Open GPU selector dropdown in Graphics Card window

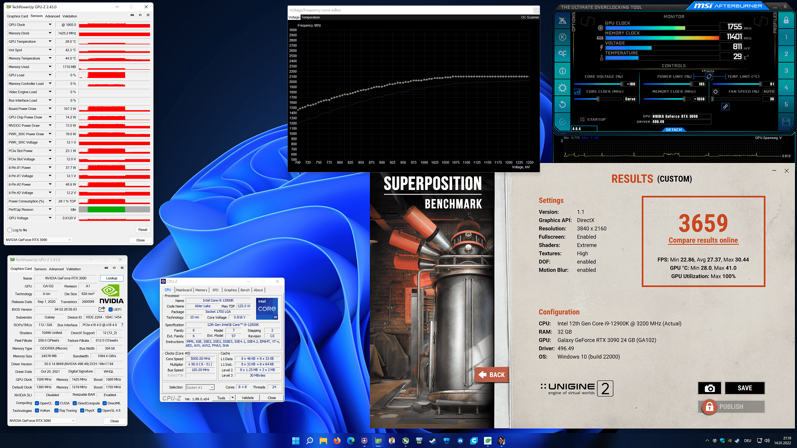click(42, 421)
